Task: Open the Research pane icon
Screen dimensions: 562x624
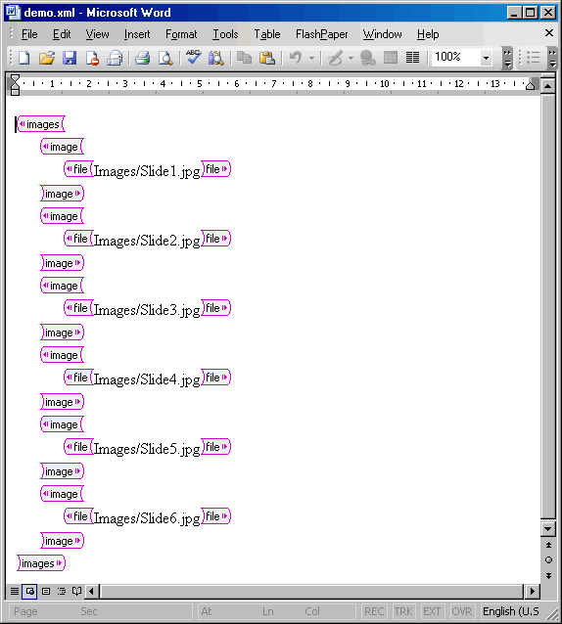Action: (215, 58)
